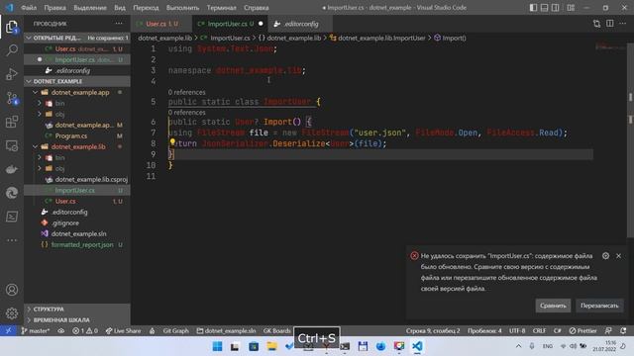Toggle secondary sidebar layout icon
634x356 pixels.
(556, 7)
